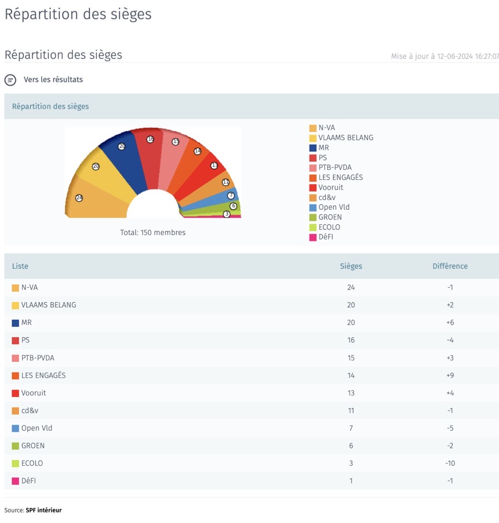Click the Liste column header
Screen dimensions: 499x523
pyautogui.click(x=20, y=266)
